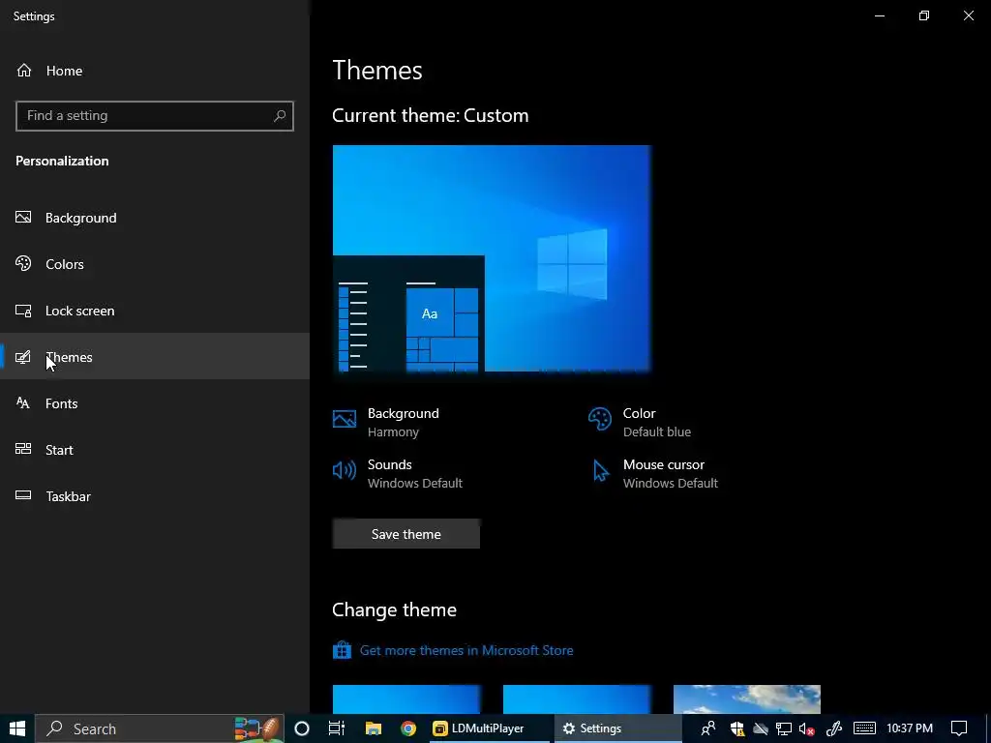Open Task View on taskbar
Screen dimensions: 991x743
337,728
